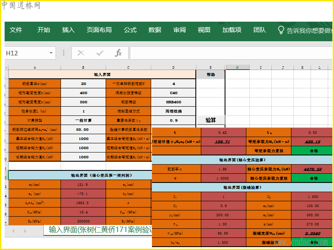Expand the Name Box dropdown arrow
This screenshot has height=250, width=334.
[51, 53]
